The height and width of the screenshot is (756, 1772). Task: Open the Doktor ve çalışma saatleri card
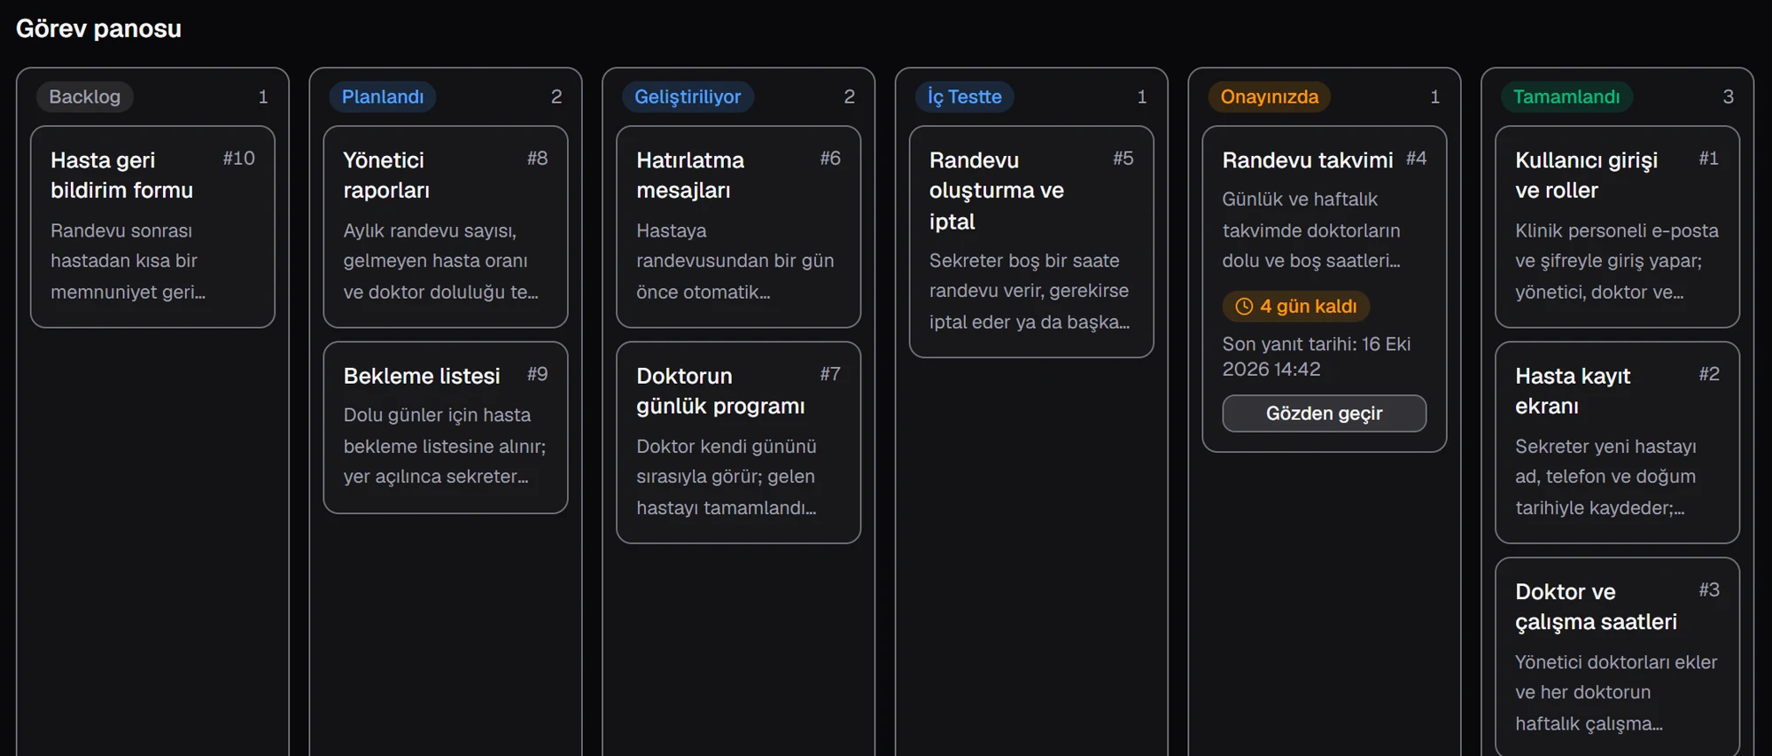[1617, 658]
